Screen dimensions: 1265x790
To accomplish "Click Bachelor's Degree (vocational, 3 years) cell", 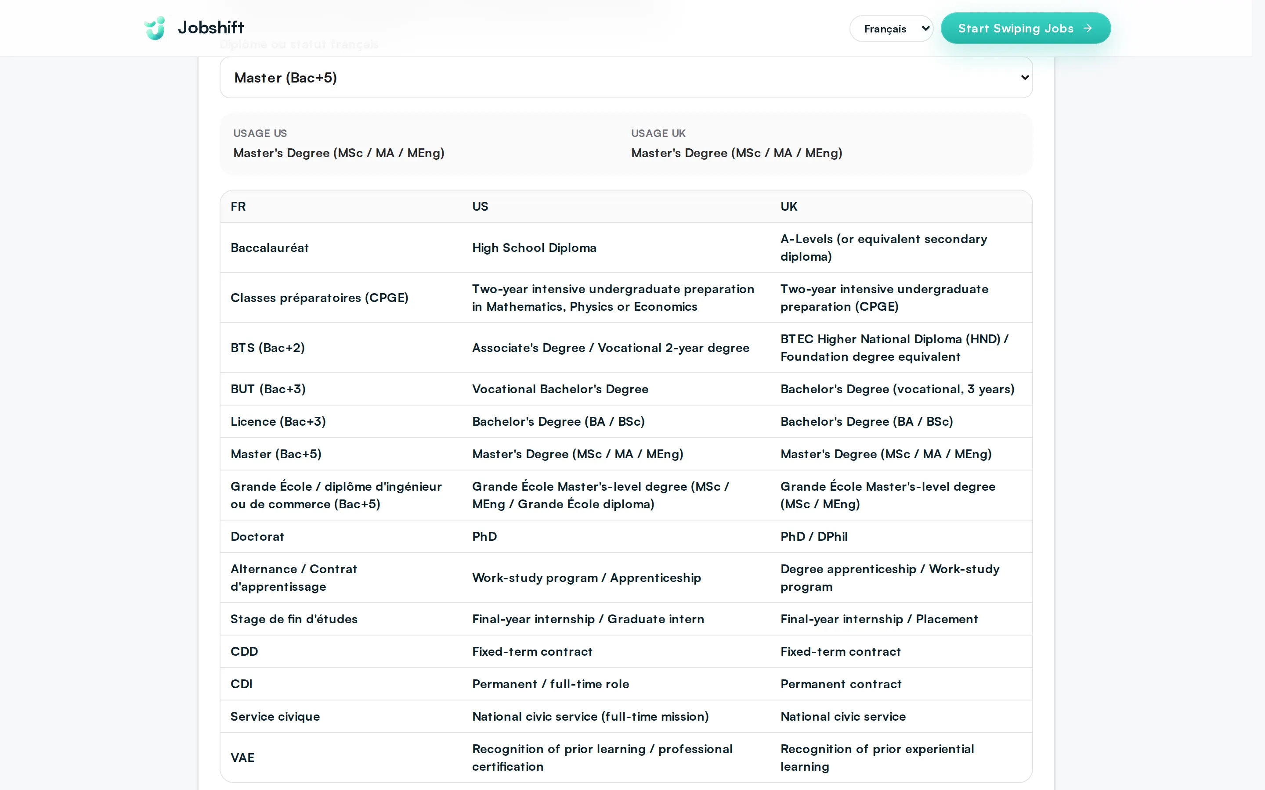I will [x=897, y=389].
